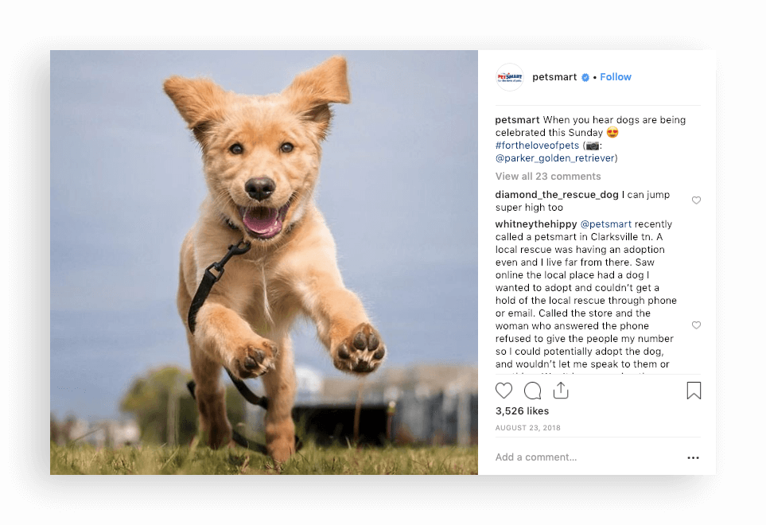Select the empty heart beside whitneythehippy's comment

pyautogui.click(x=696, y=325)
